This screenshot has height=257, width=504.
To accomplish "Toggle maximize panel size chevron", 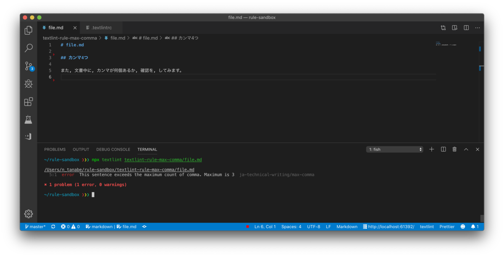I will click(466, 149).
